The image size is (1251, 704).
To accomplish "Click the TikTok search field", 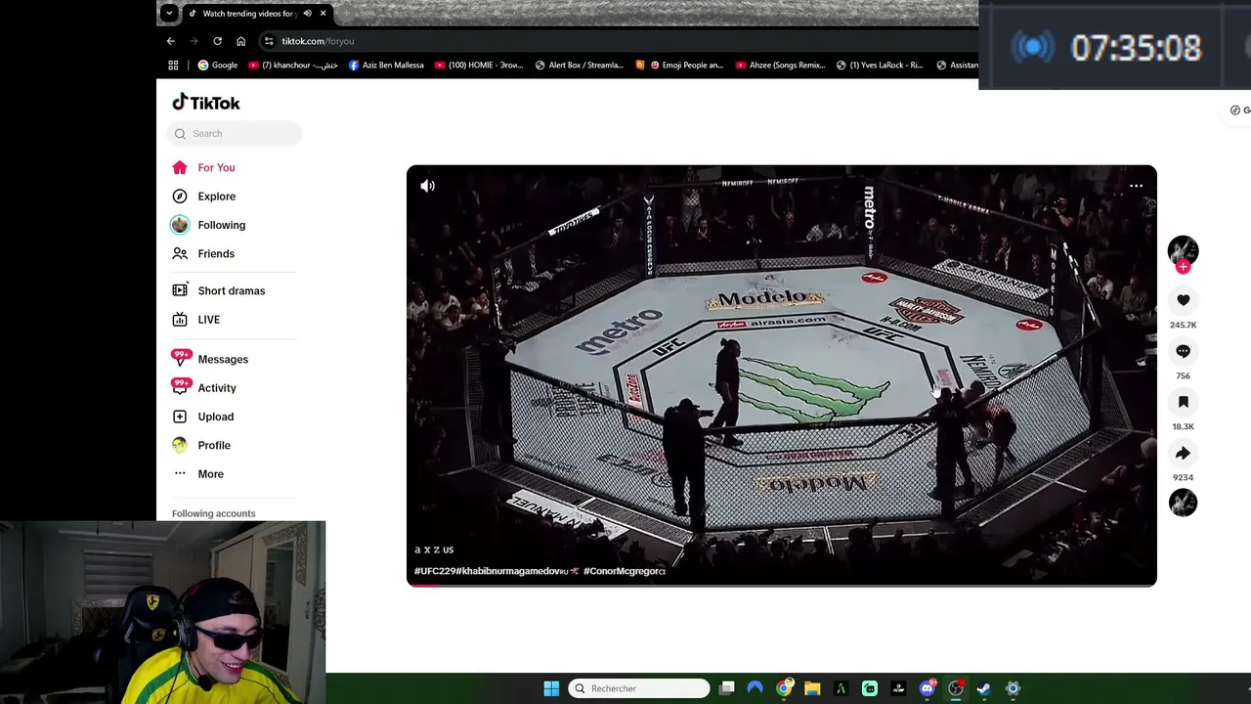I will (236, 133).
